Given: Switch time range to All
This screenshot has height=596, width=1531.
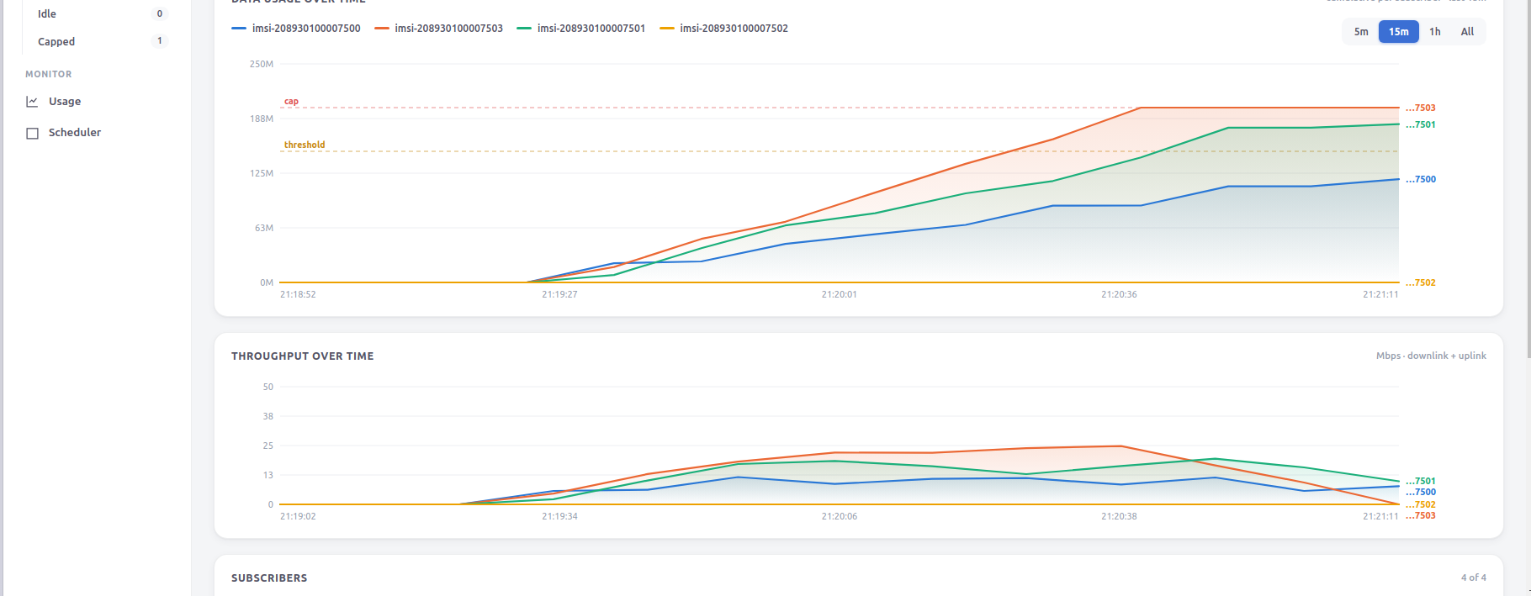Looking at the screenshot, I should [x=1467, y=32].
